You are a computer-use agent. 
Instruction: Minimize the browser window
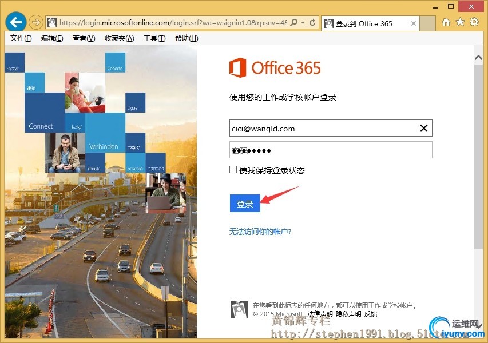[435, 7]
